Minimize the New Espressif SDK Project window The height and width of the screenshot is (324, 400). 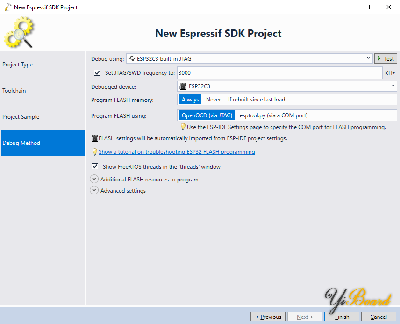(346, 7)
